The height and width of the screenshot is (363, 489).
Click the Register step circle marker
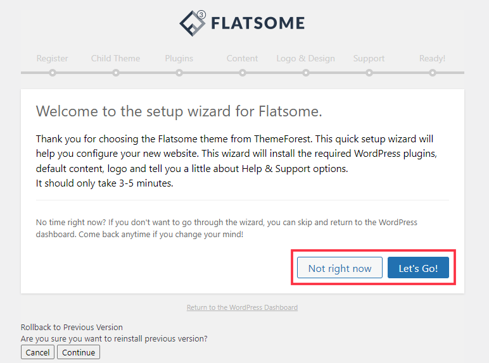(53, 73)
